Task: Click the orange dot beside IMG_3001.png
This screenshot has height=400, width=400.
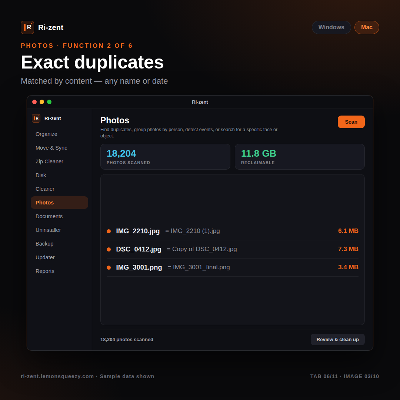Action: click(x=109, y=268)
